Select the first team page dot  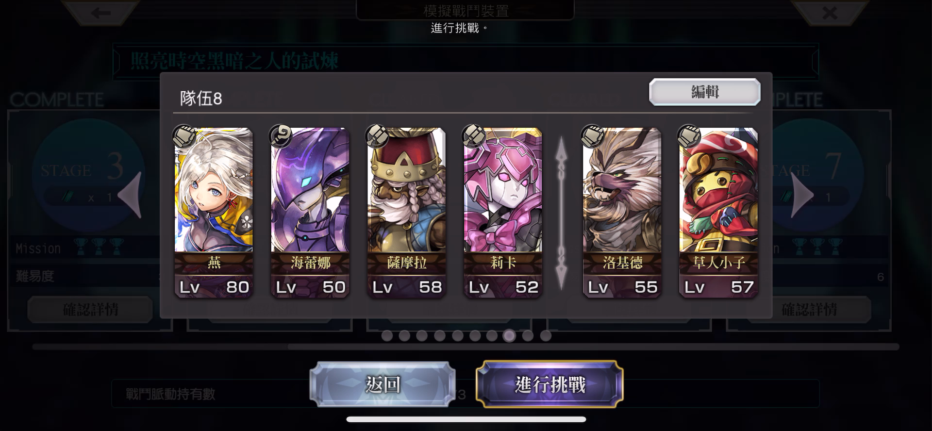coord(387,335)
